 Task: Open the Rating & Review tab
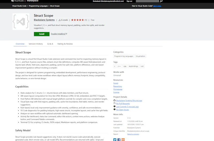click(x=65, y=44)
